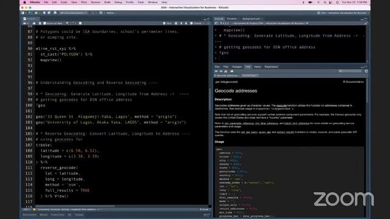
Task: Click the batch_limit_reference link
Action: [297, 123]
